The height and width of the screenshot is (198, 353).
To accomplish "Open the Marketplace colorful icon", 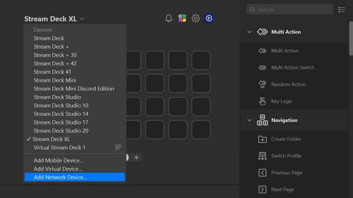I will (x=182, y=18).
